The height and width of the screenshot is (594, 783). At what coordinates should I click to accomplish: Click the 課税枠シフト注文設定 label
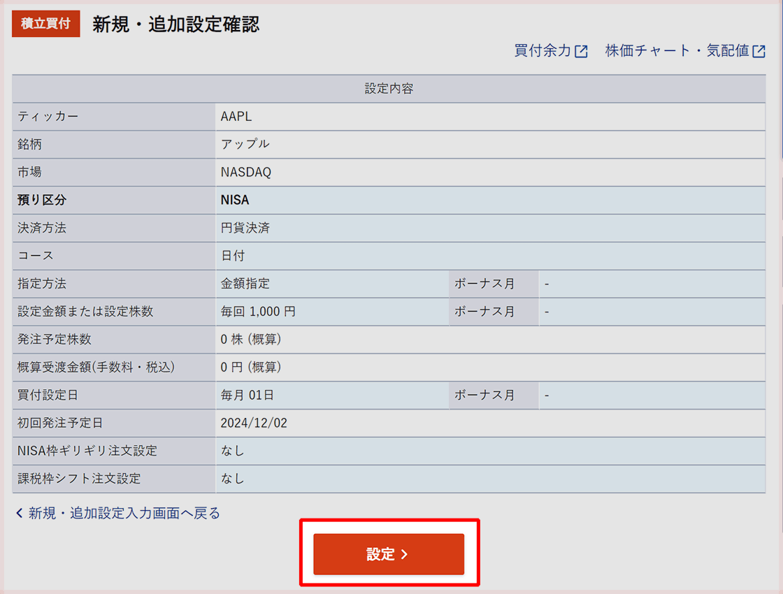click(x=80, y=479)
